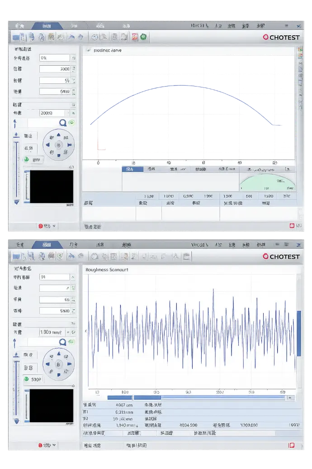Open the dropdown on the 20000 field in the profile window
Screen dimensions: 312x469
click(x=74, y=113)
